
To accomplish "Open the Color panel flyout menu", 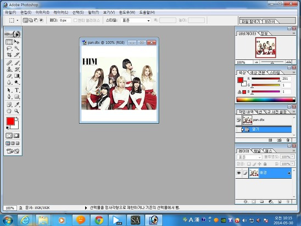I will (294, 73).
